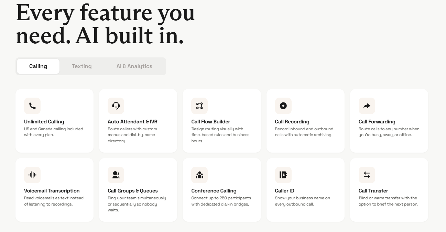The height and width of the screenshot is (232, 446).
Task: Click the Call Forwarding title
Action: click(377, 122)
